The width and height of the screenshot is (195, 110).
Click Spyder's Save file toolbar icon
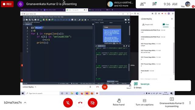[30, 20]
